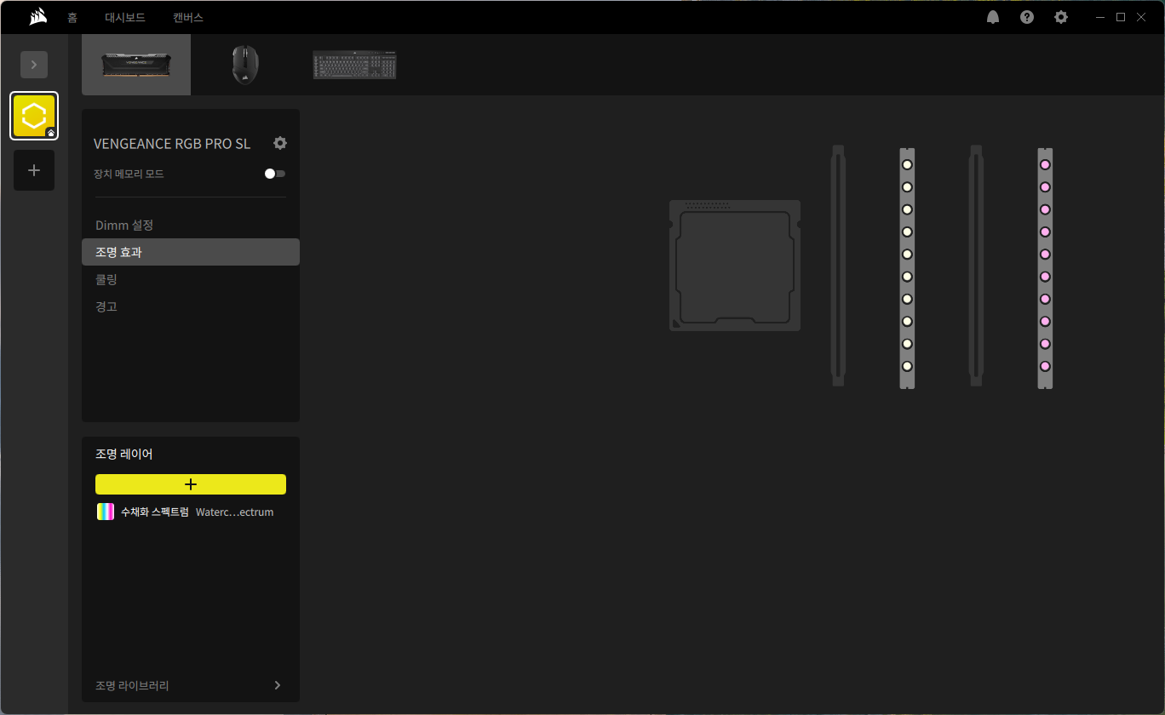1165x715 pixels.
Task: Click 조명 라이브러리 label
Action: click(x=132, y=685)
